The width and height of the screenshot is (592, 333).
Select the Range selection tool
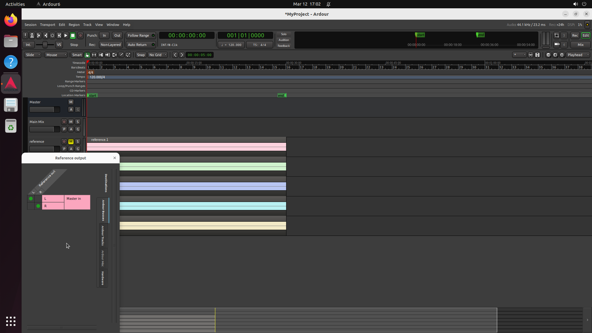[94, 55]
